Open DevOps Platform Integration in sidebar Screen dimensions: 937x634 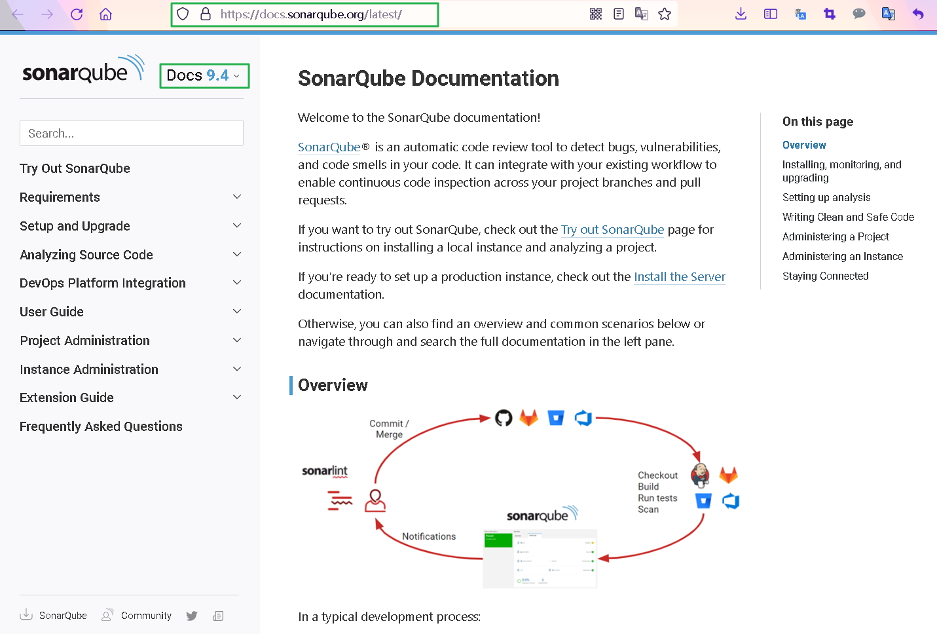point(103,283)
